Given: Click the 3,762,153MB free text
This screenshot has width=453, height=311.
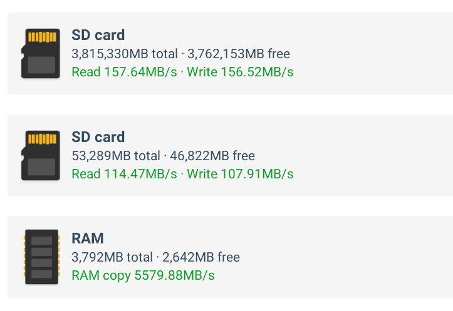Looking at the screenshot, I should pyautogui.click(x=239, y=54).
